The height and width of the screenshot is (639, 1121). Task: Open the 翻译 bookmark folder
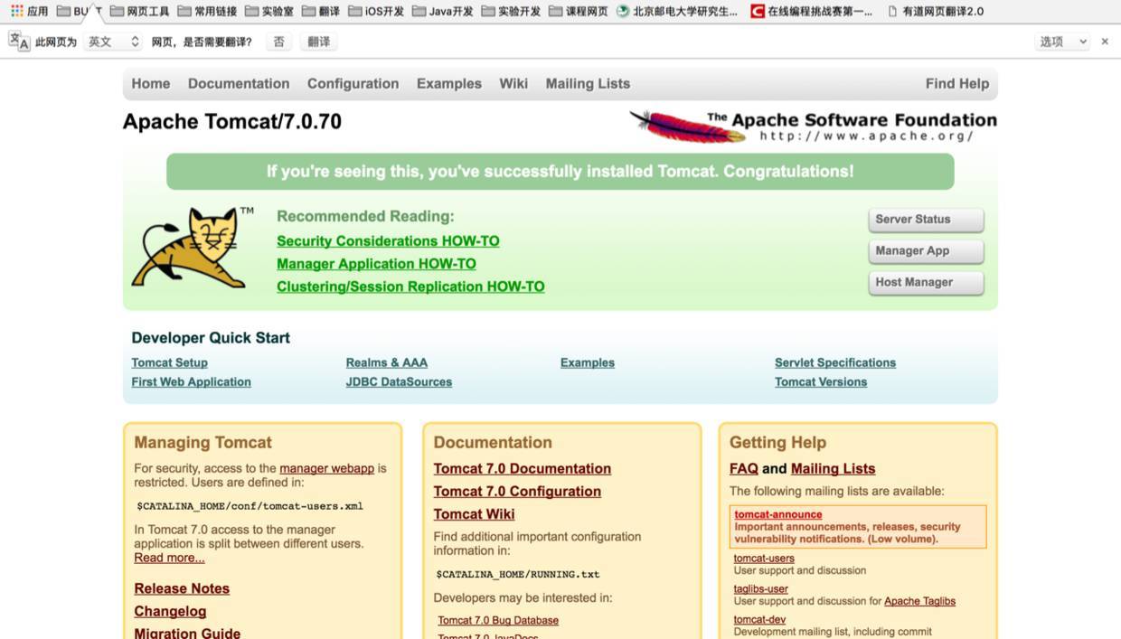pos(321,12)
